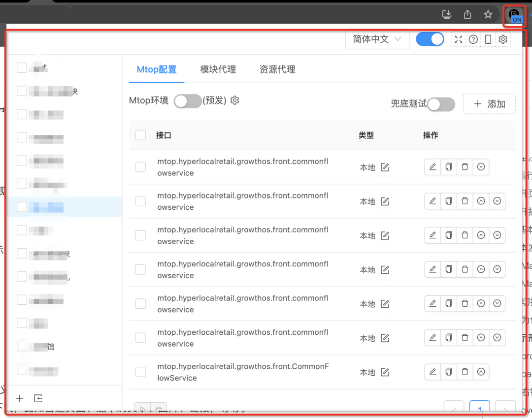
Task: Click the mobile device icon in header
Action: (488, 40)
